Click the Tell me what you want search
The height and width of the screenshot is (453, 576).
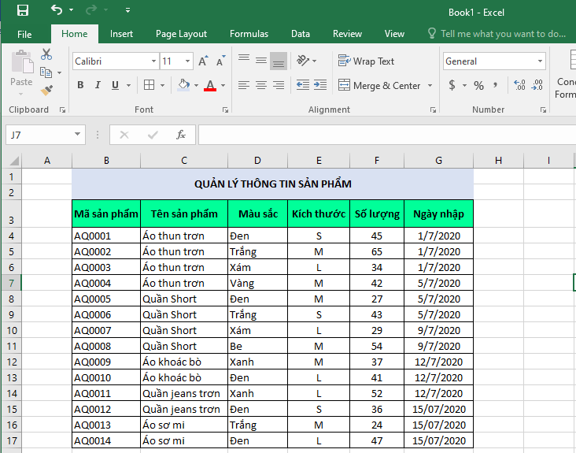click(x=497, y=34)
